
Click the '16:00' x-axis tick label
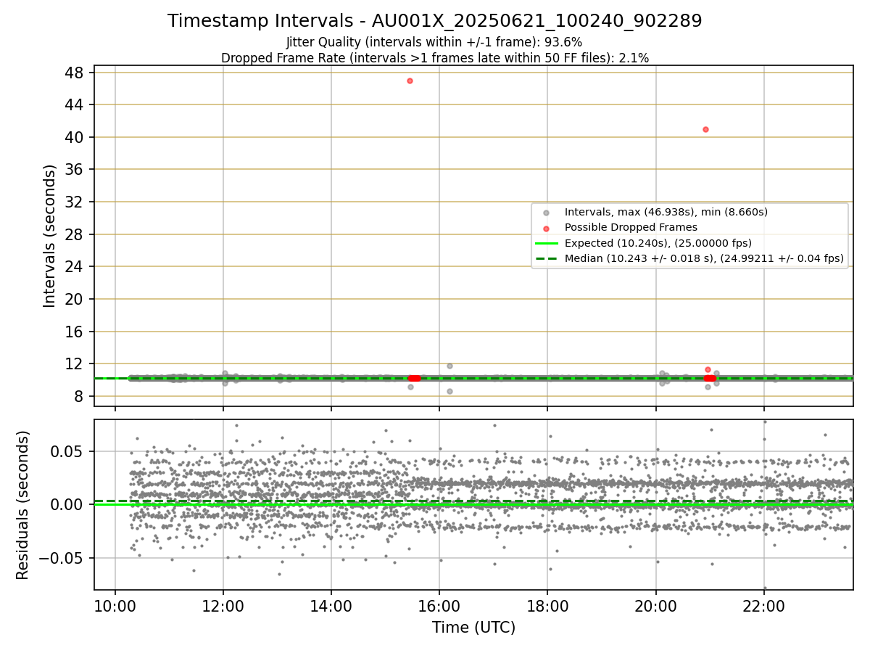pos(439,607)
